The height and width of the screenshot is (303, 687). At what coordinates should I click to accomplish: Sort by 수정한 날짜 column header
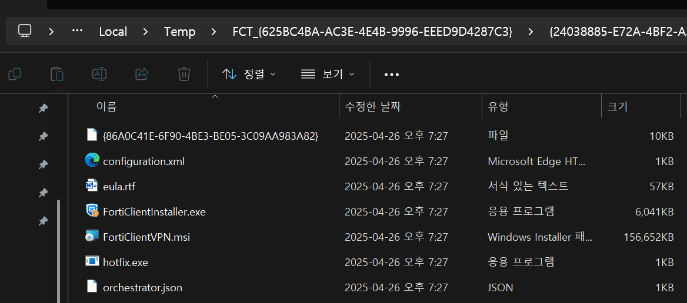click(373, 106)
